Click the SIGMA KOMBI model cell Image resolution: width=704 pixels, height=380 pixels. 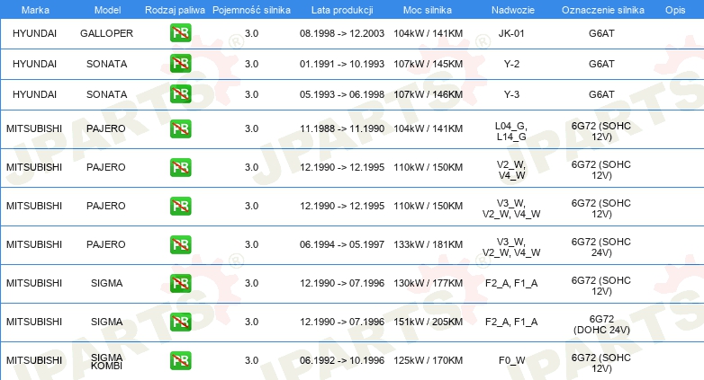click(x=107, y=361)
